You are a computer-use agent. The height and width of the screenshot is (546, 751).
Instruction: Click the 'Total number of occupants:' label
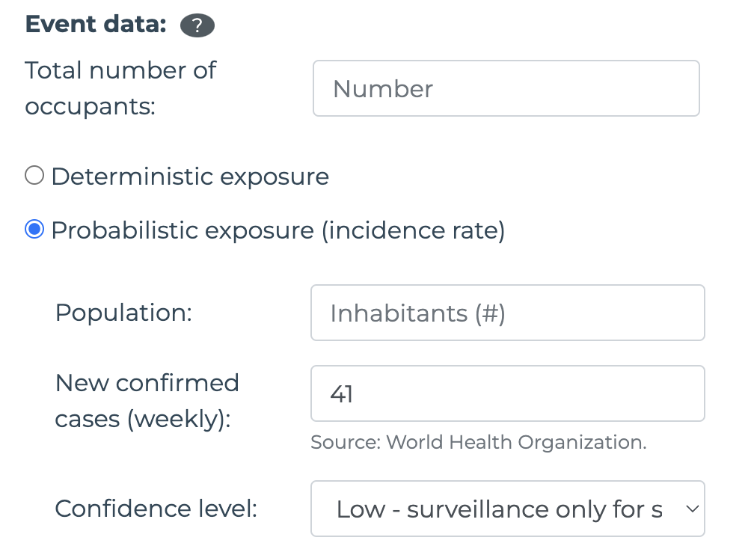pos(120,88)
